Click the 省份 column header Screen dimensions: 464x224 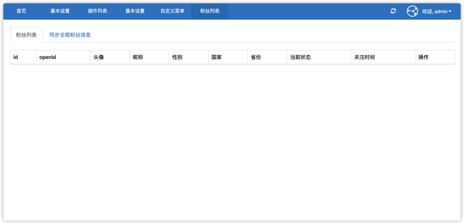pos(267,57)
